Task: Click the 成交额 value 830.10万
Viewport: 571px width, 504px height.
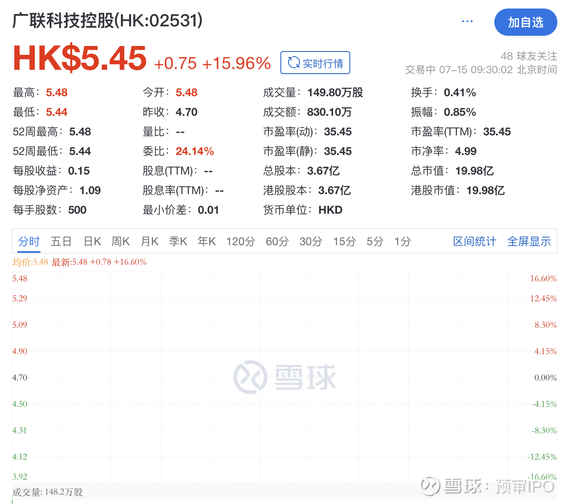Action: coord(329,112)
